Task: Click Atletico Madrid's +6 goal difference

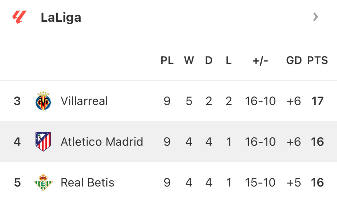Action: (x=294, y=142)
